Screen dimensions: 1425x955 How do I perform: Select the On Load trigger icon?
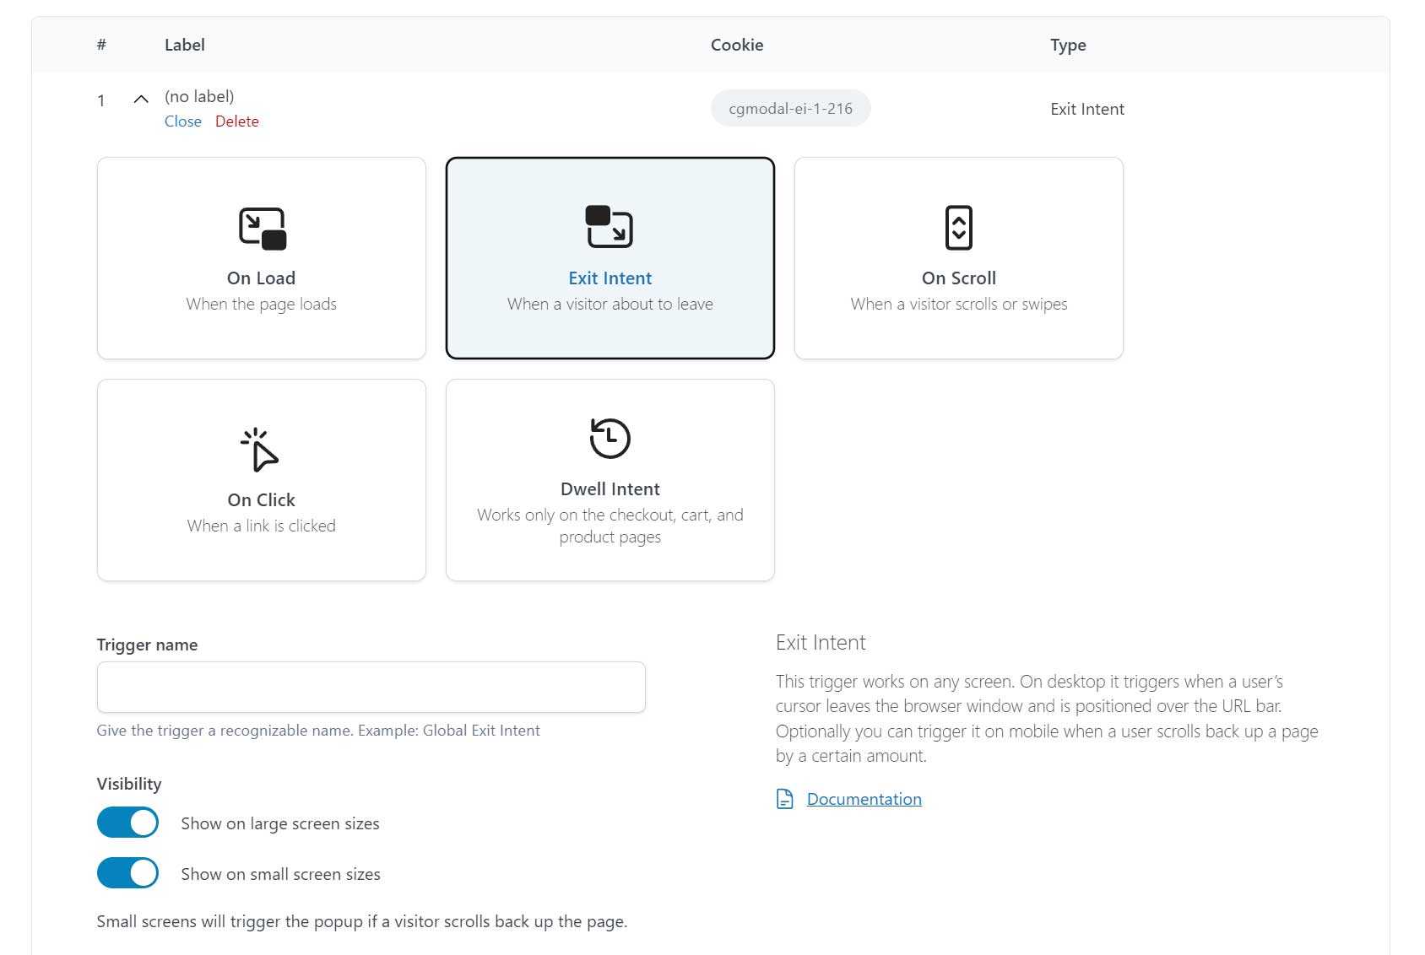262,229
